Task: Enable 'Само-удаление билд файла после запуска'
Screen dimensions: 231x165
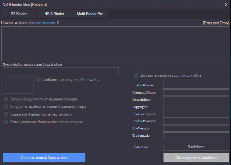Action: click(6, 122)
